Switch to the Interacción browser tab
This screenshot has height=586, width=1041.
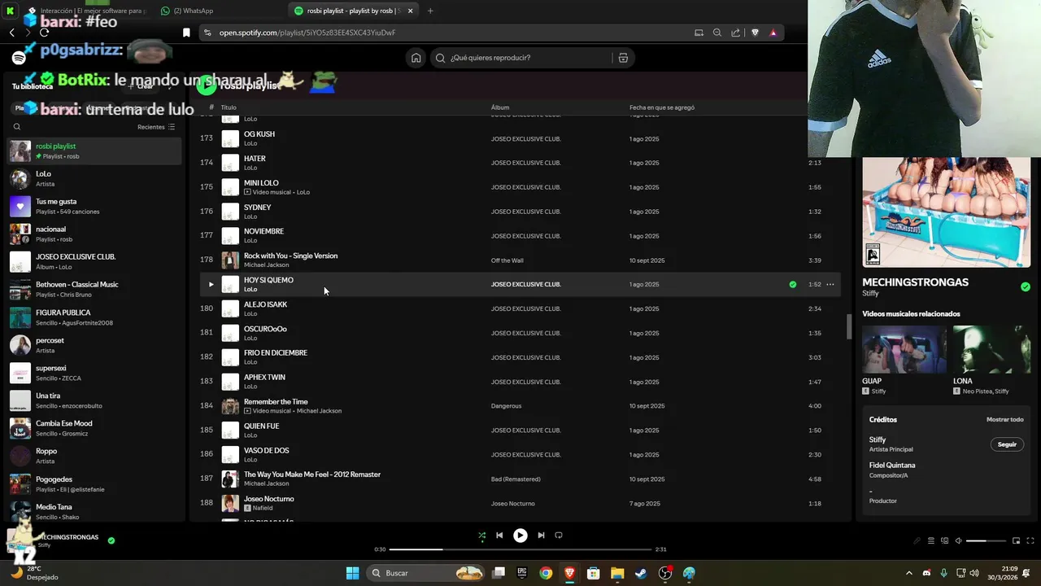(x=87, y=11)
